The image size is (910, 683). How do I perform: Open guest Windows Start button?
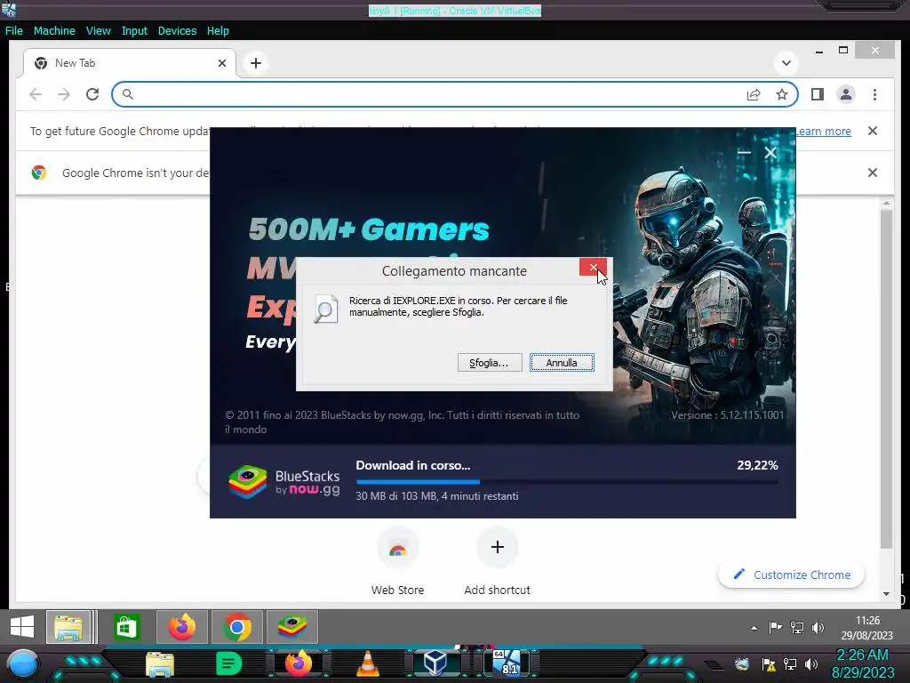22,627
